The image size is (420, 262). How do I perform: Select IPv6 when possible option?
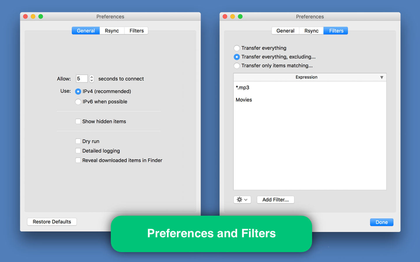(x=78, y=102)
